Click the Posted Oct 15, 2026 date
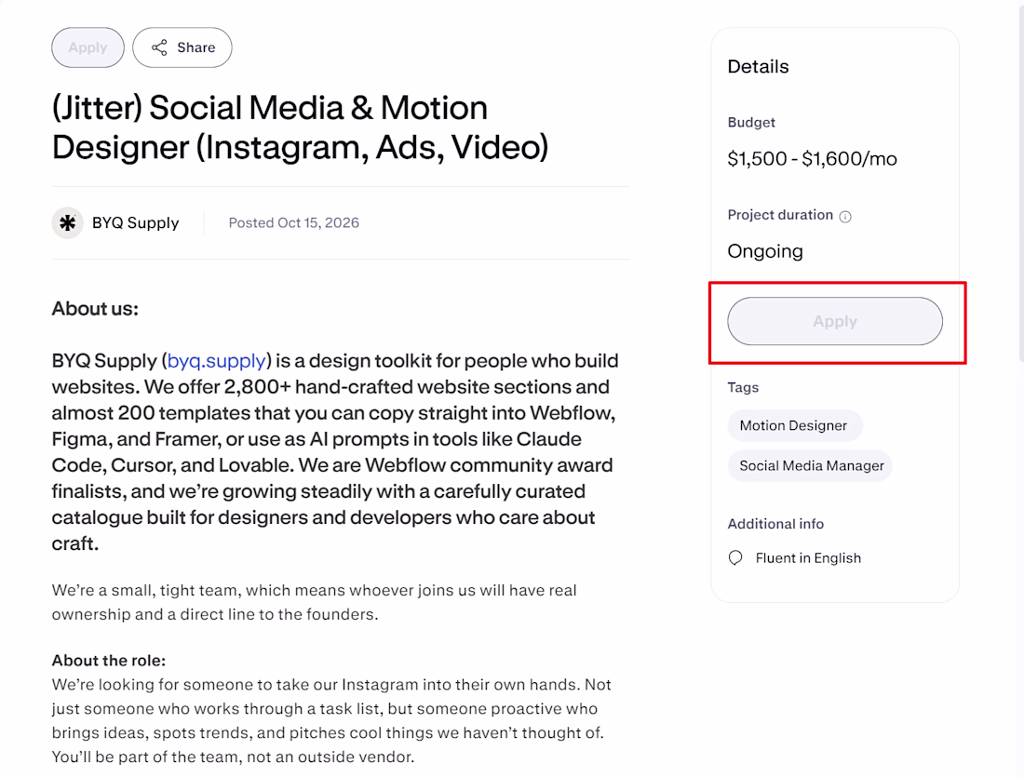The width and height of the screenshot is (1024, 777). coord(294,223)
